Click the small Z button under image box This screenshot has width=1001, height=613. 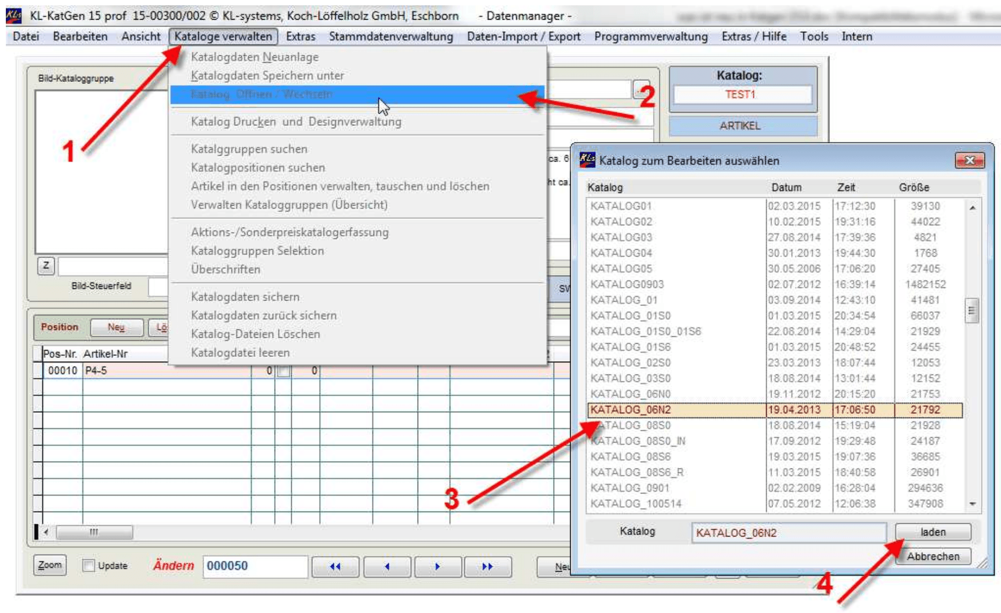[46, 266]
